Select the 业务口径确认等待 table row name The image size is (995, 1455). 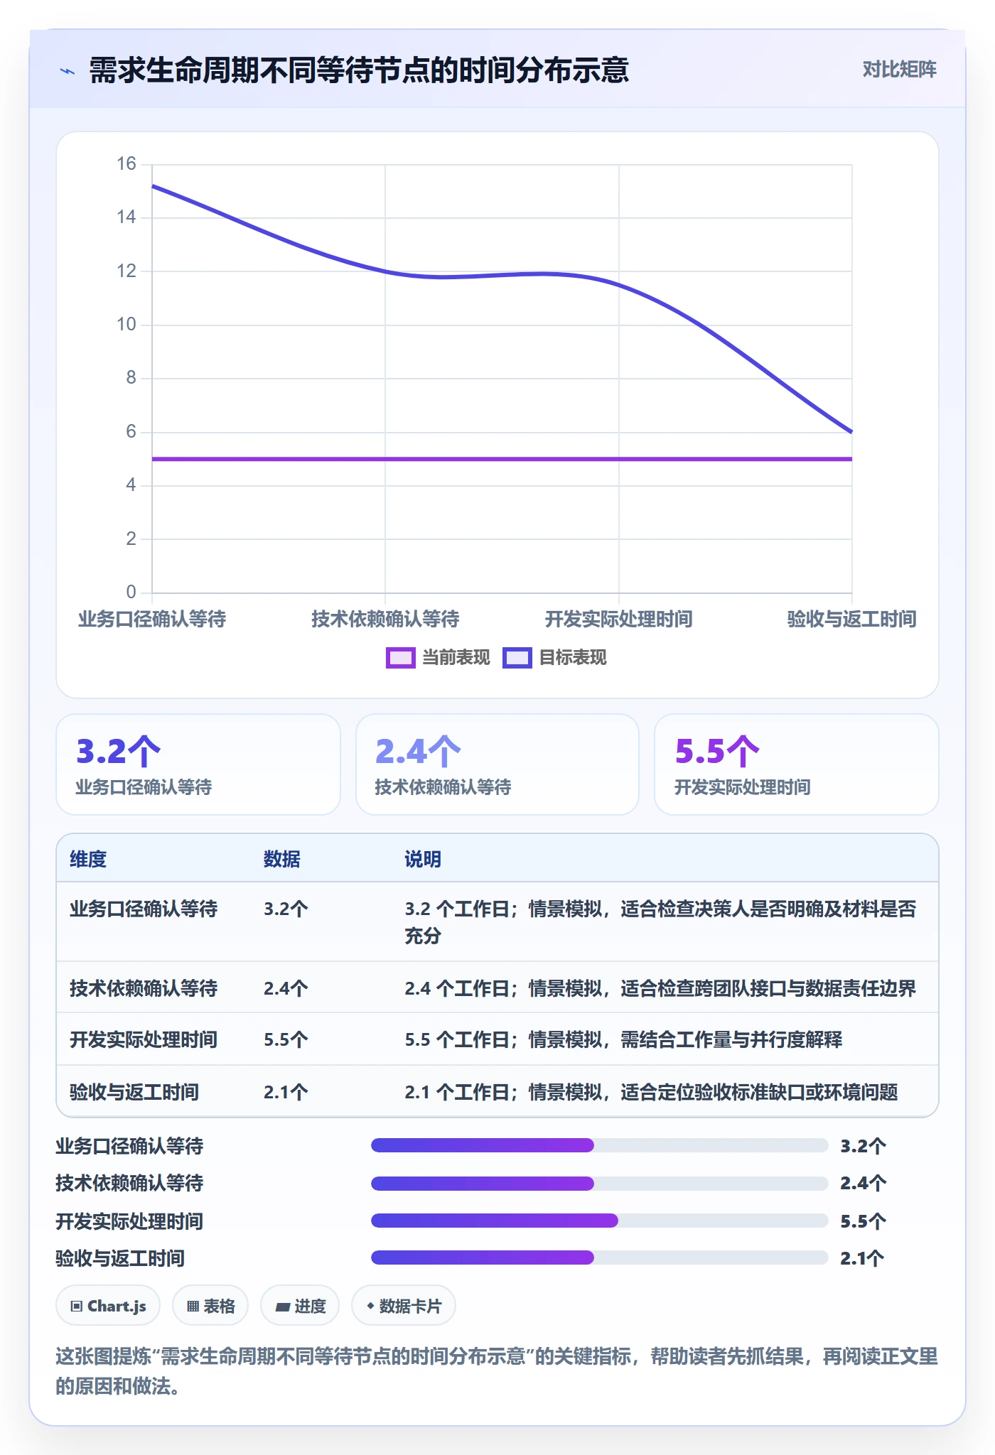(x=144, y=909)
